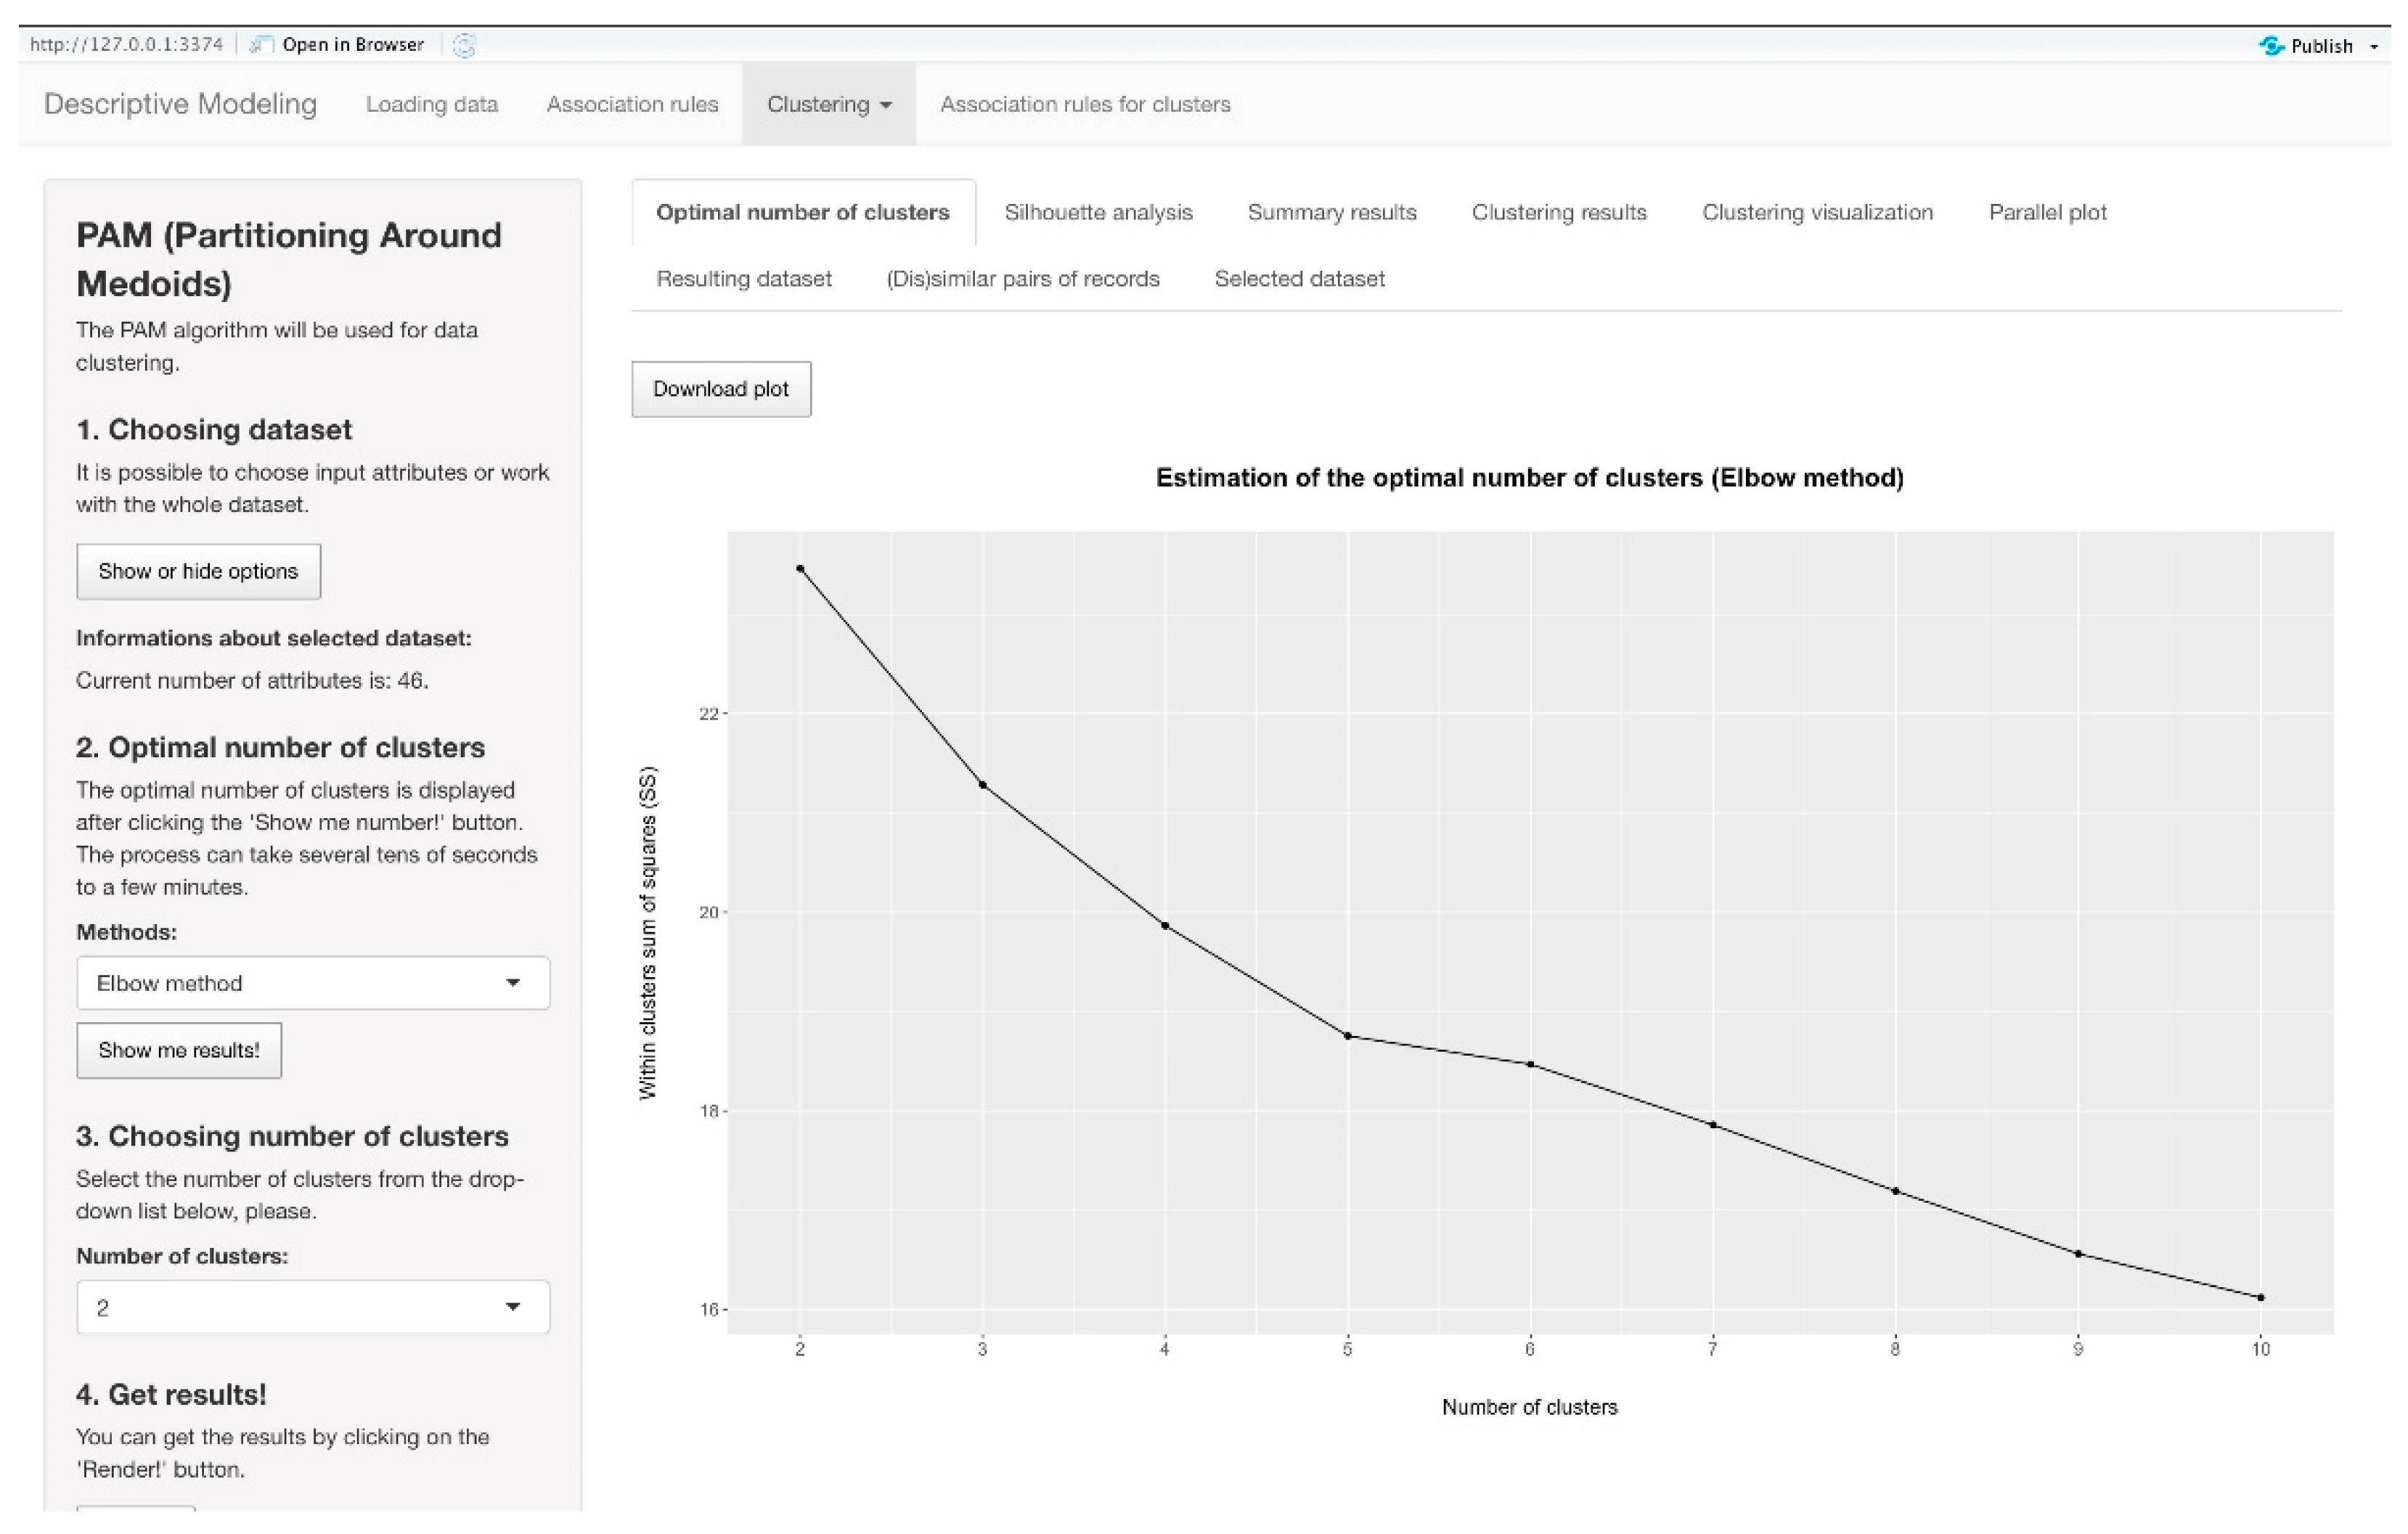Open the Clustering navbar dropdown

point(828,104)
